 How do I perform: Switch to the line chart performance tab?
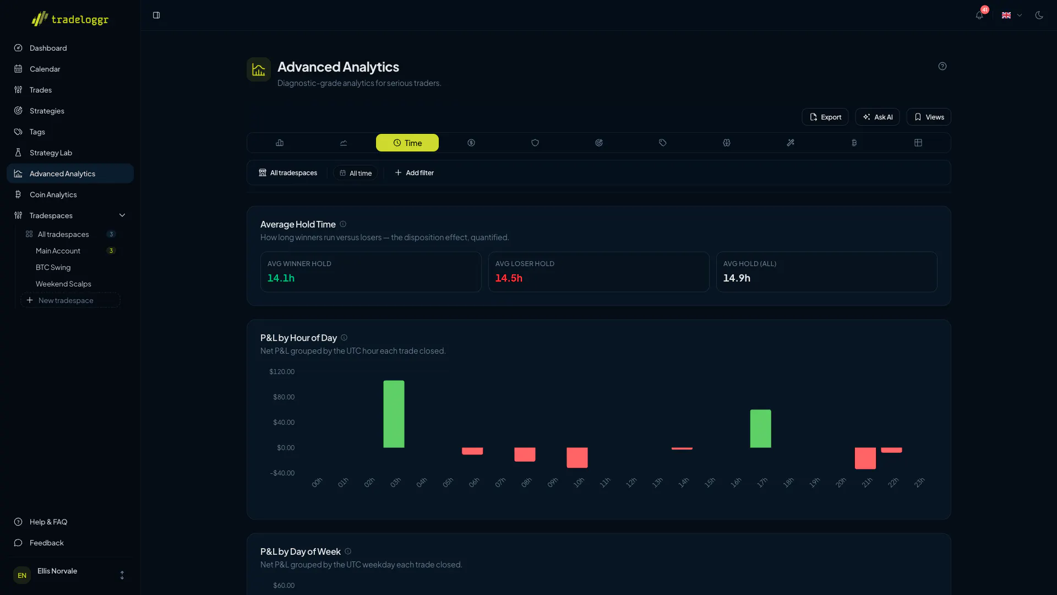coord(344,143)
